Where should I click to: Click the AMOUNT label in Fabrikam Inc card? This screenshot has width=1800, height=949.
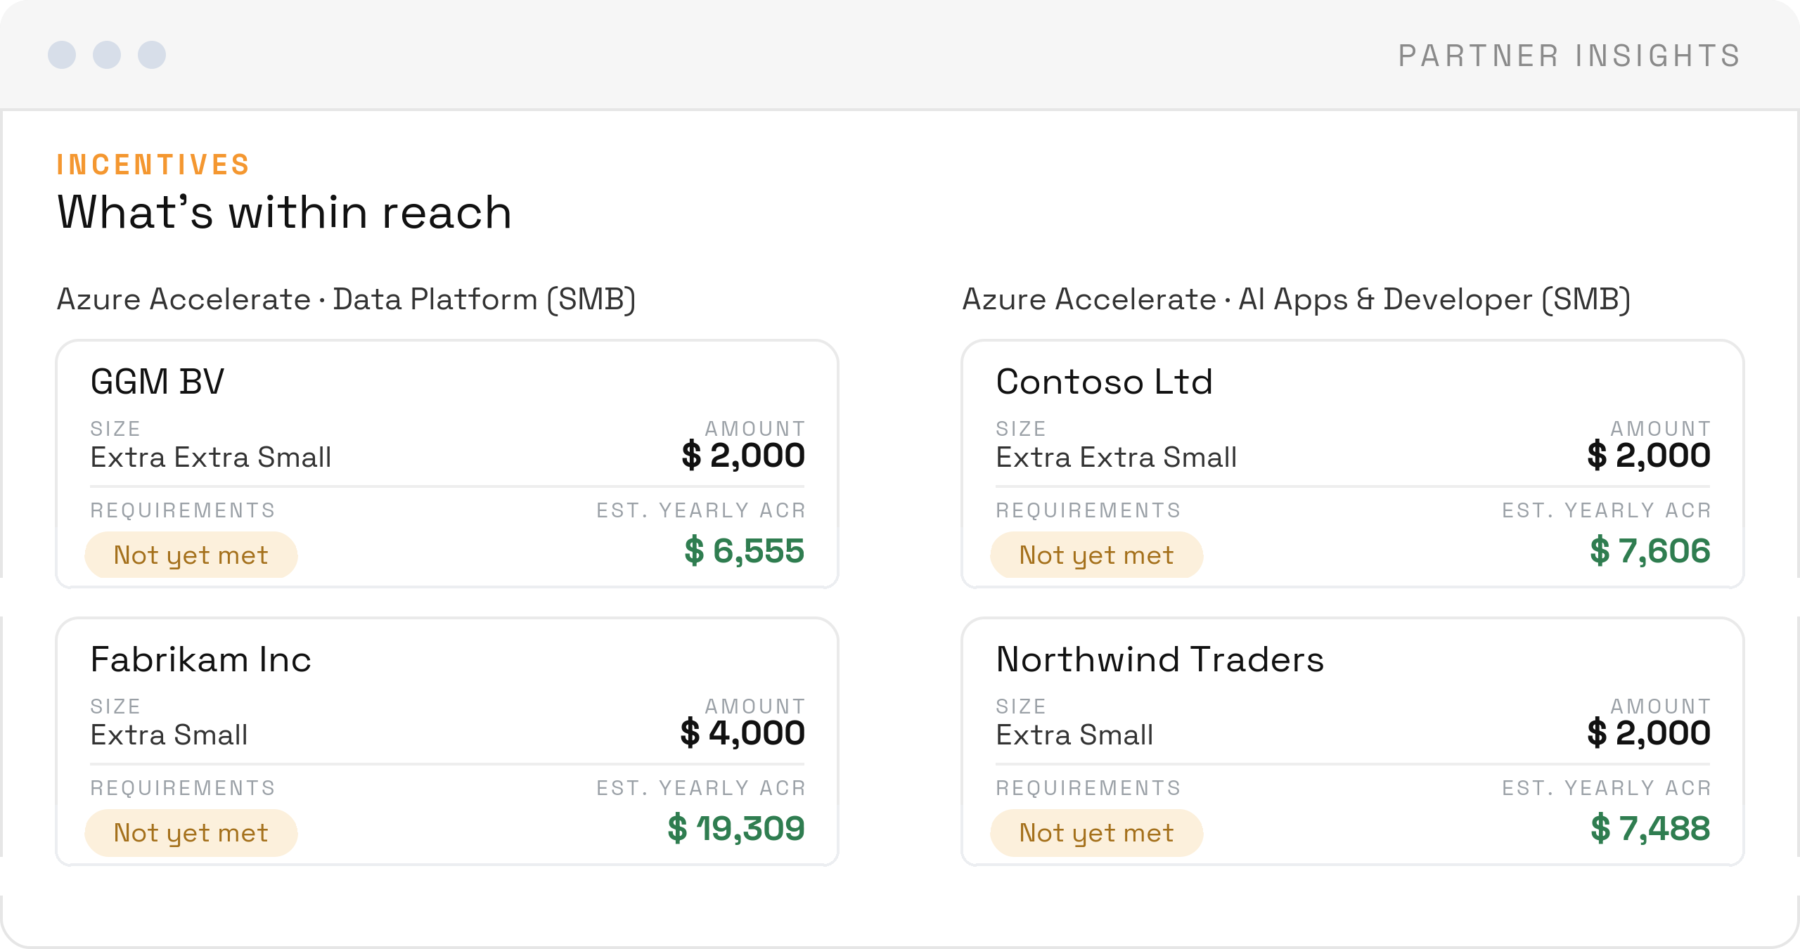pyautogui.click(x=755, y=706)
